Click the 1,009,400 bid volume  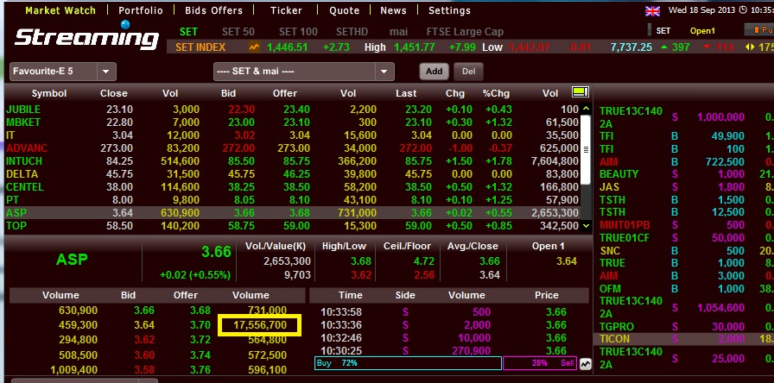point(74,370)
